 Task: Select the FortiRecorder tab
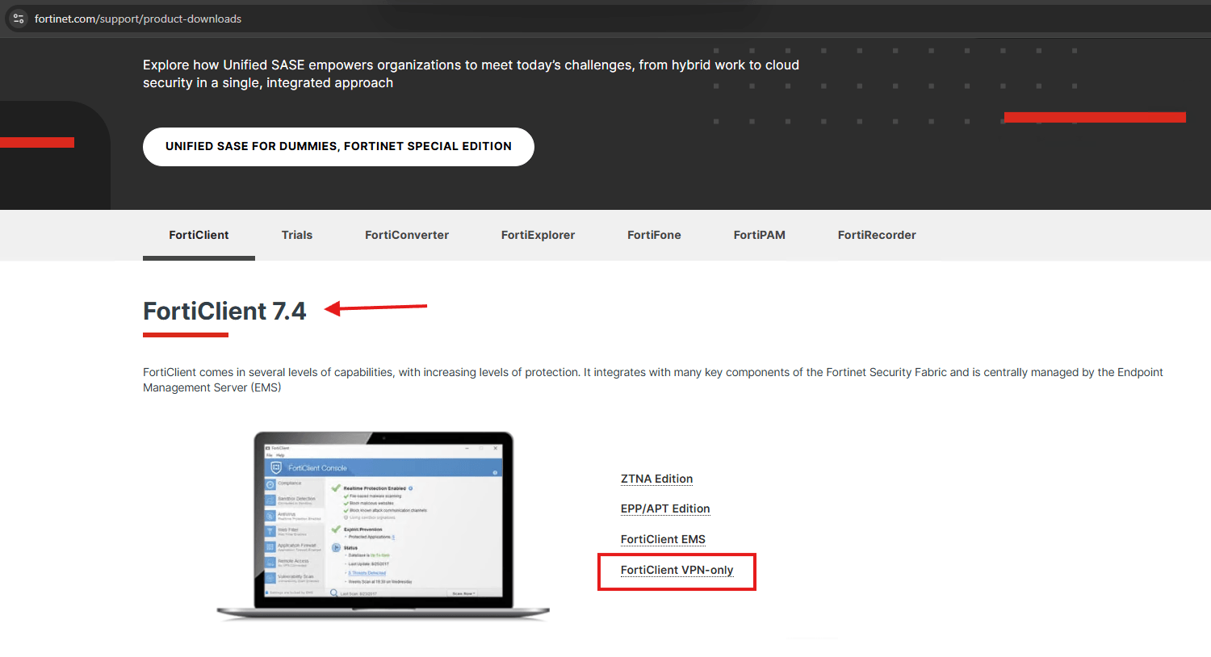click(x=877, y=235)
